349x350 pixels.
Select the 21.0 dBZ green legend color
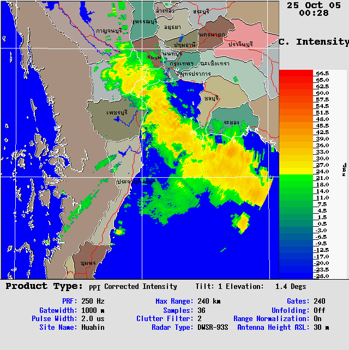(296, 178)
